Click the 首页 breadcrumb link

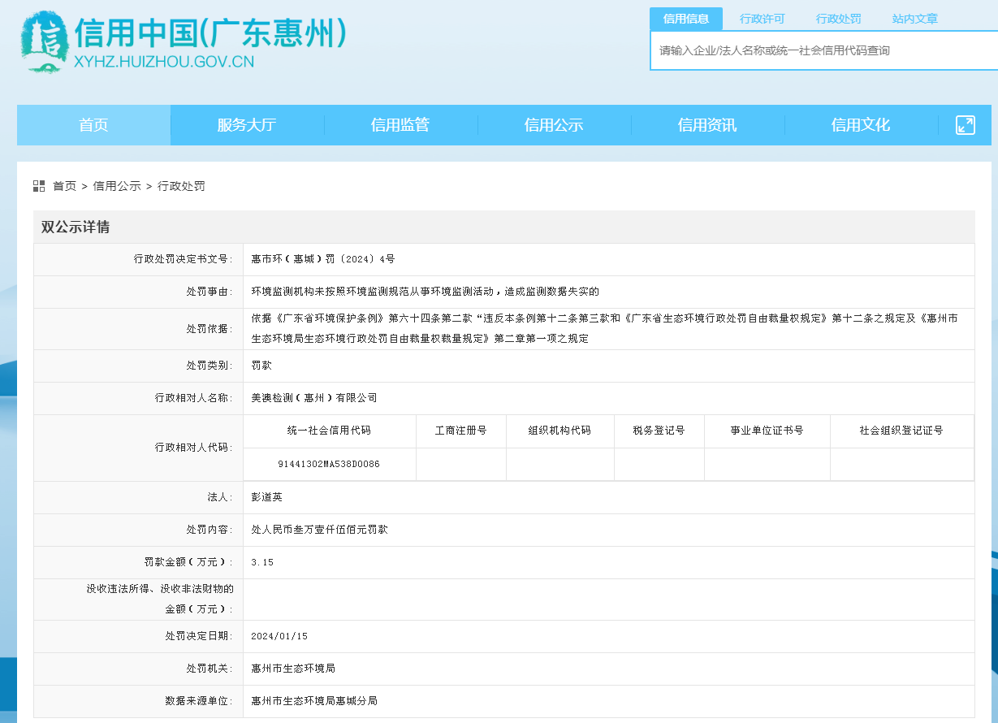65,186
